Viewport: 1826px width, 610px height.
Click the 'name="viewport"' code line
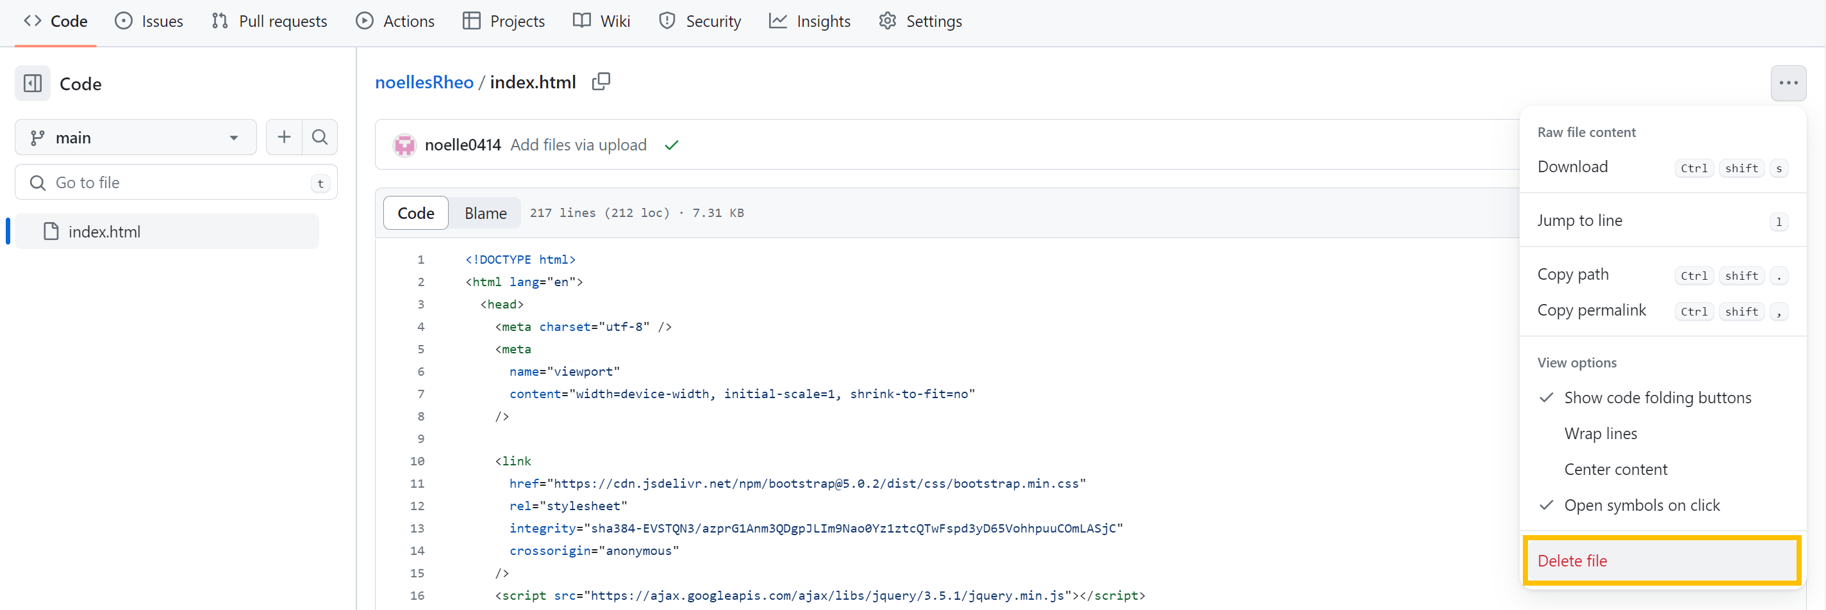(x=564, y=373)
